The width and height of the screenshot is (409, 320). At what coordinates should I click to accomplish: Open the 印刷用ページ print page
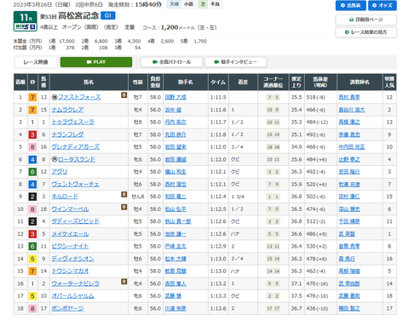366,20
